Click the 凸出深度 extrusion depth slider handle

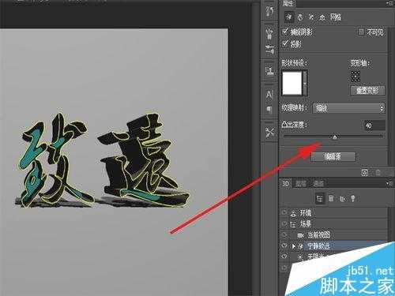(335, 137)
